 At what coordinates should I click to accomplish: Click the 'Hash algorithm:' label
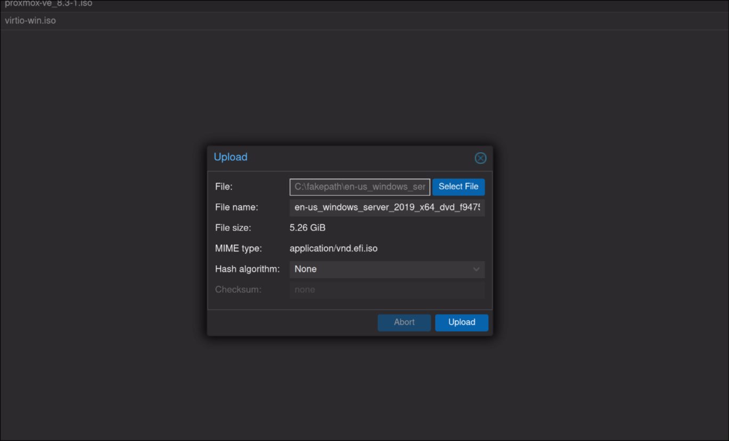click(x=247, y=269)
